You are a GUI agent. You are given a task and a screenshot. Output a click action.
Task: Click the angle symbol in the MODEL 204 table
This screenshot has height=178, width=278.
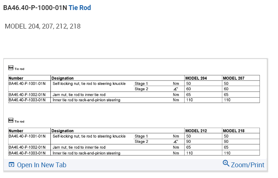pyautogui.click(x=176, y=89)
